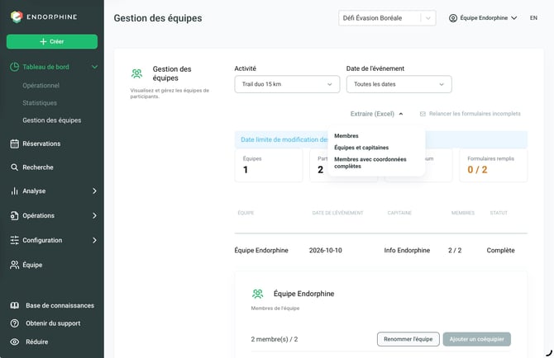Click the Recherche sidebar label
Viewport: 554px width, 358px height.
tap(38, 167)
